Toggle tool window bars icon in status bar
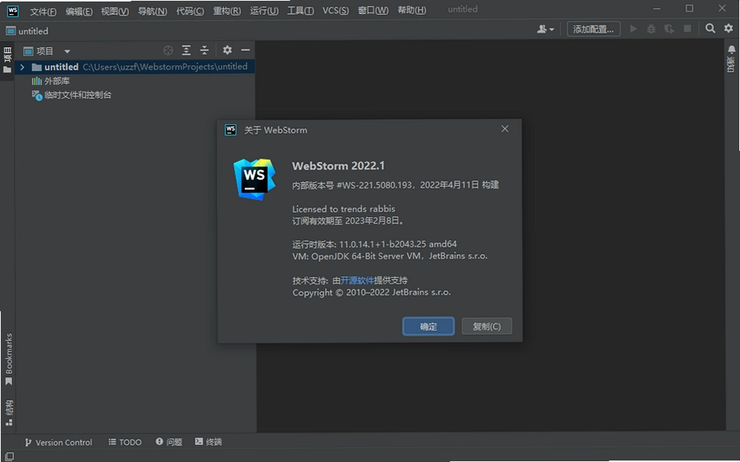 (9, 456)
